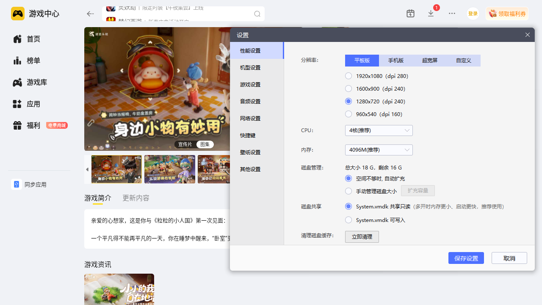Click the search magnifier icon
Image resolution: width=542 pixels, height=305 pixels.
(x=257, y=14)
